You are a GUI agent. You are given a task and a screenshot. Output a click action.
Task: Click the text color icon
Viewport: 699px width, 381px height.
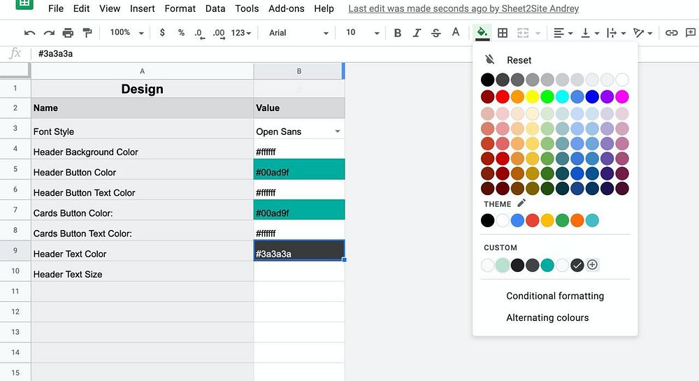456,33
